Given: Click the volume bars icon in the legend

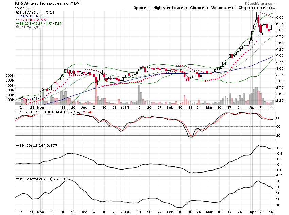Looking at the screenshot, I should pyautogui.click(x=17, y=27).
